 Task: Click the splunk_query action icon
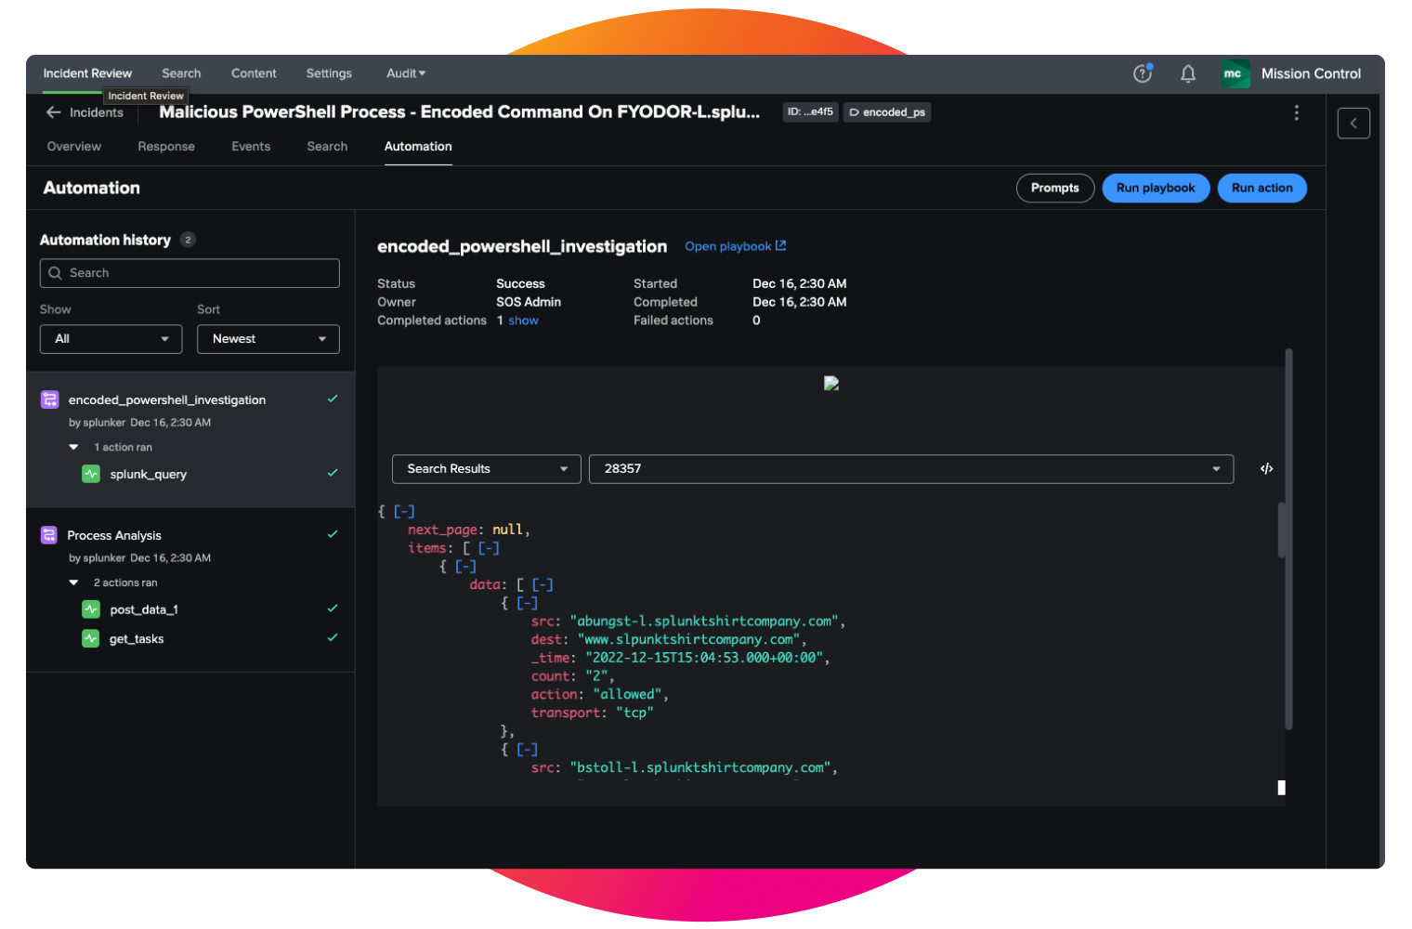click(91, 474)
